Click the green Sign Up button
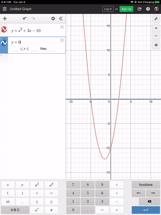 point(126,9)
